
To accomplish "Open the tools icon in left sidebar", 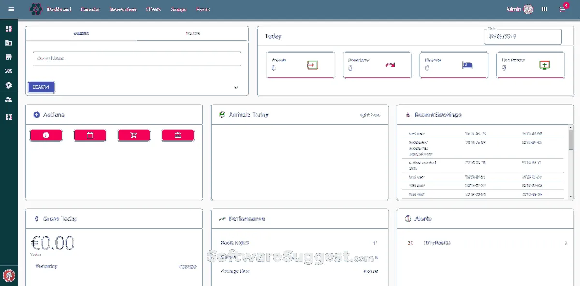I will 8,71.
